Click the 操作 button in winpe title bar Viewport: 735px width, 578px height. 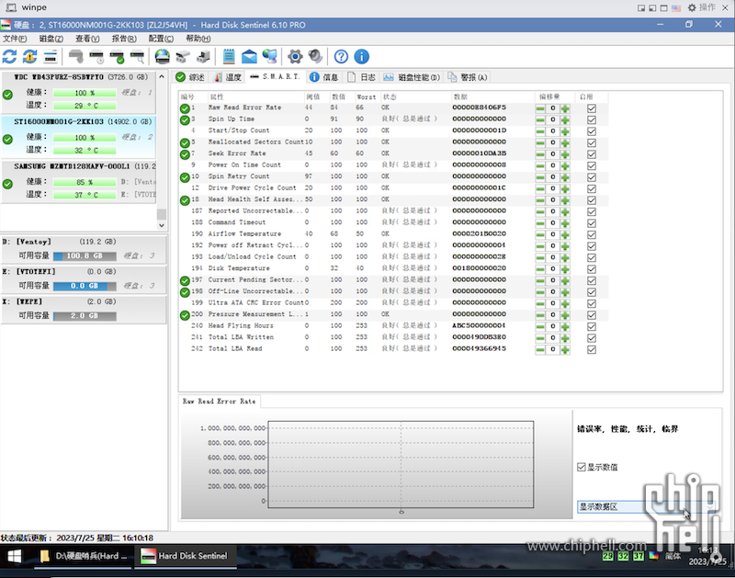702,7
